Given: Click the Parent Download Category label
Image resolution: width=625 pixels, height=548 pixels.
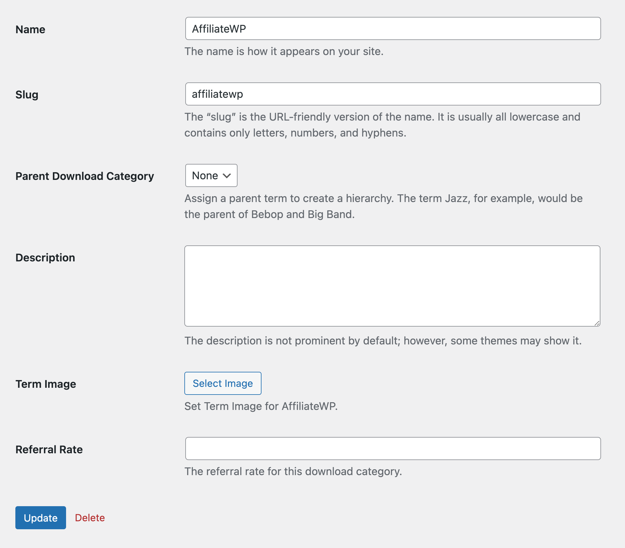Looking at the screenshot, I should (85, 176).
